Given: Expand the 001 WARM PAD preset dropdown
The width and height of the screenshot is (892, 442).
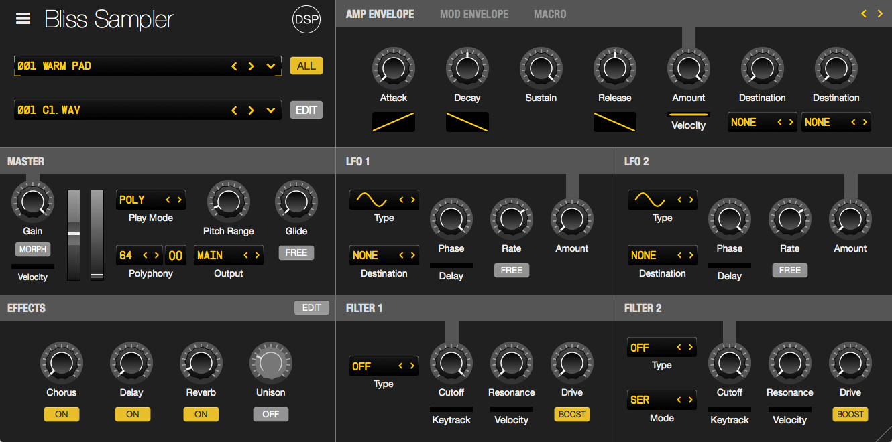Looking at the screenshot, I should (x=271, y=66).
